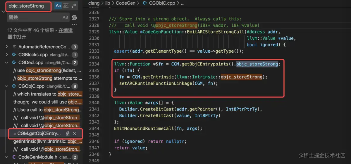
Task: Click line number 2340 in the gutter
Action: coord(94,103)
